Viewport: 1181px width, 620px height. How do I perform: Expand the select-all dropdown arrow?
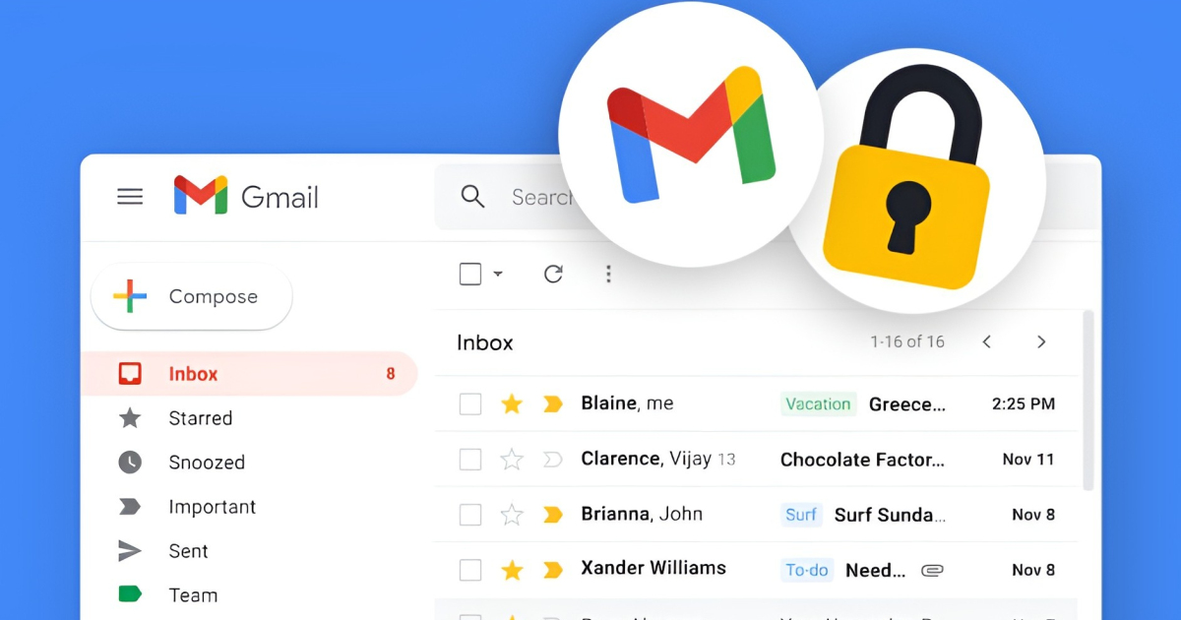498,274
